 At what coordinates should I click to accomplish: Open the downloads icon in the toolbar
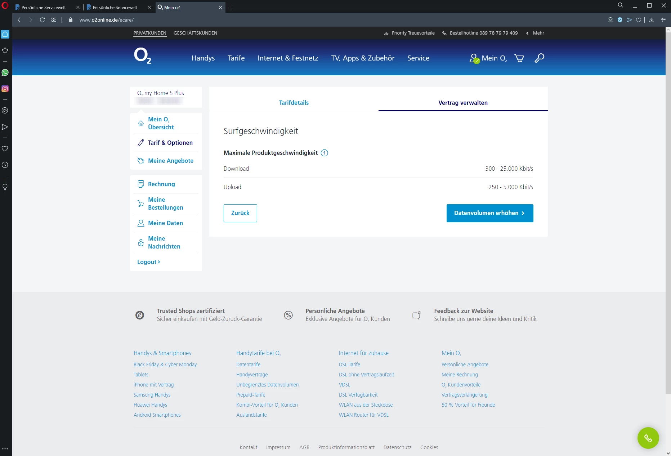coord(652,20)
